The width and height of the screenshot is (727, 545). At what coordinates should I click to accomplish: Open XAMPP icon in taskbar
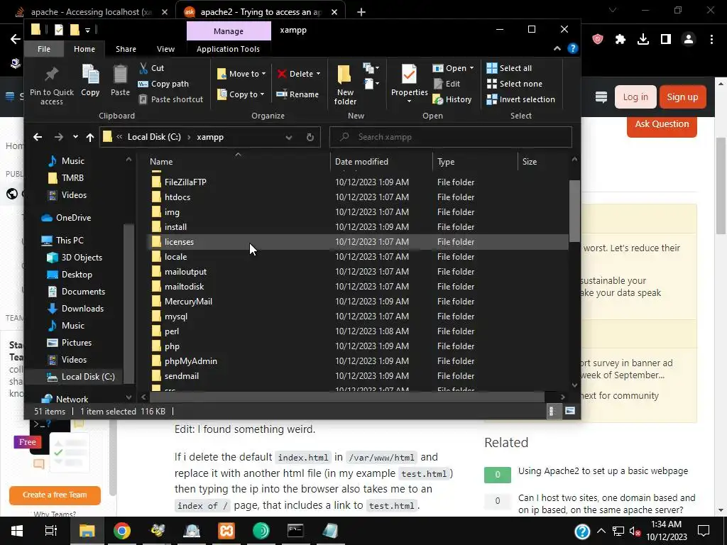[226, 531]
